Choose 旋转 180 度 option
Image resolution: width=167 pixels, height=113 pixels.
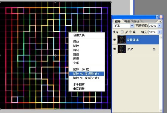81,69
